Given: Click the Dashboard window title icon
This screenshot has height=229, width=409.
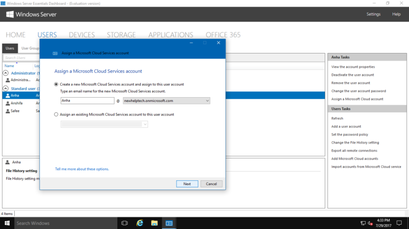Looking at the screenshot, I should pyautogui.click(x=3, y=3).
